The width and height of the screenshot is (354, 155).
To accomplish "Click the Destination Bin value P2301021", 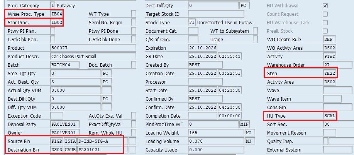I will (102, 150).
